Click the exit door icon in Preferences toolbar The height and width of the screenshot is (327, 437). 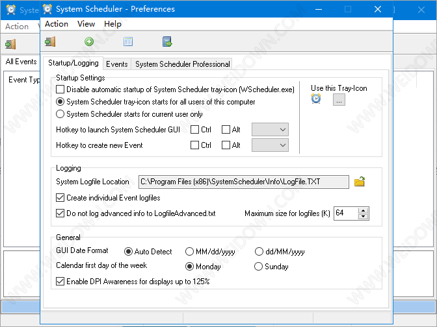50,42
